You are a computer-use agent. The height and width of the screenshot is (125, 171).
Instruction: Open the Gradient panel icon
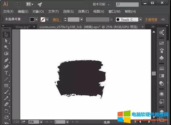pos(162,76)
